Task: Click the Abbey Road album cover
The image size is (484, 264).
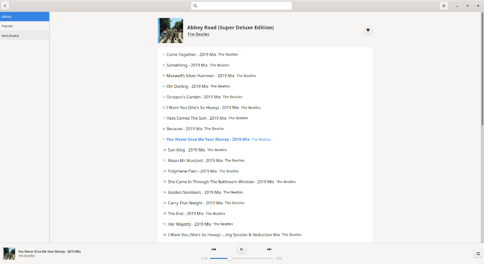Action: 171,30
